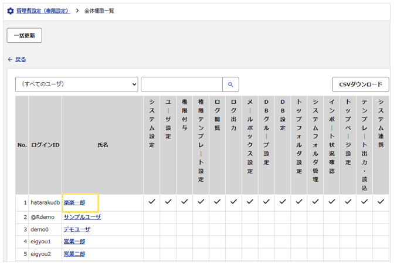Click the 全体権限一覧 breadcrumb text
Screen dimensions: 397x268
point(99,11)
